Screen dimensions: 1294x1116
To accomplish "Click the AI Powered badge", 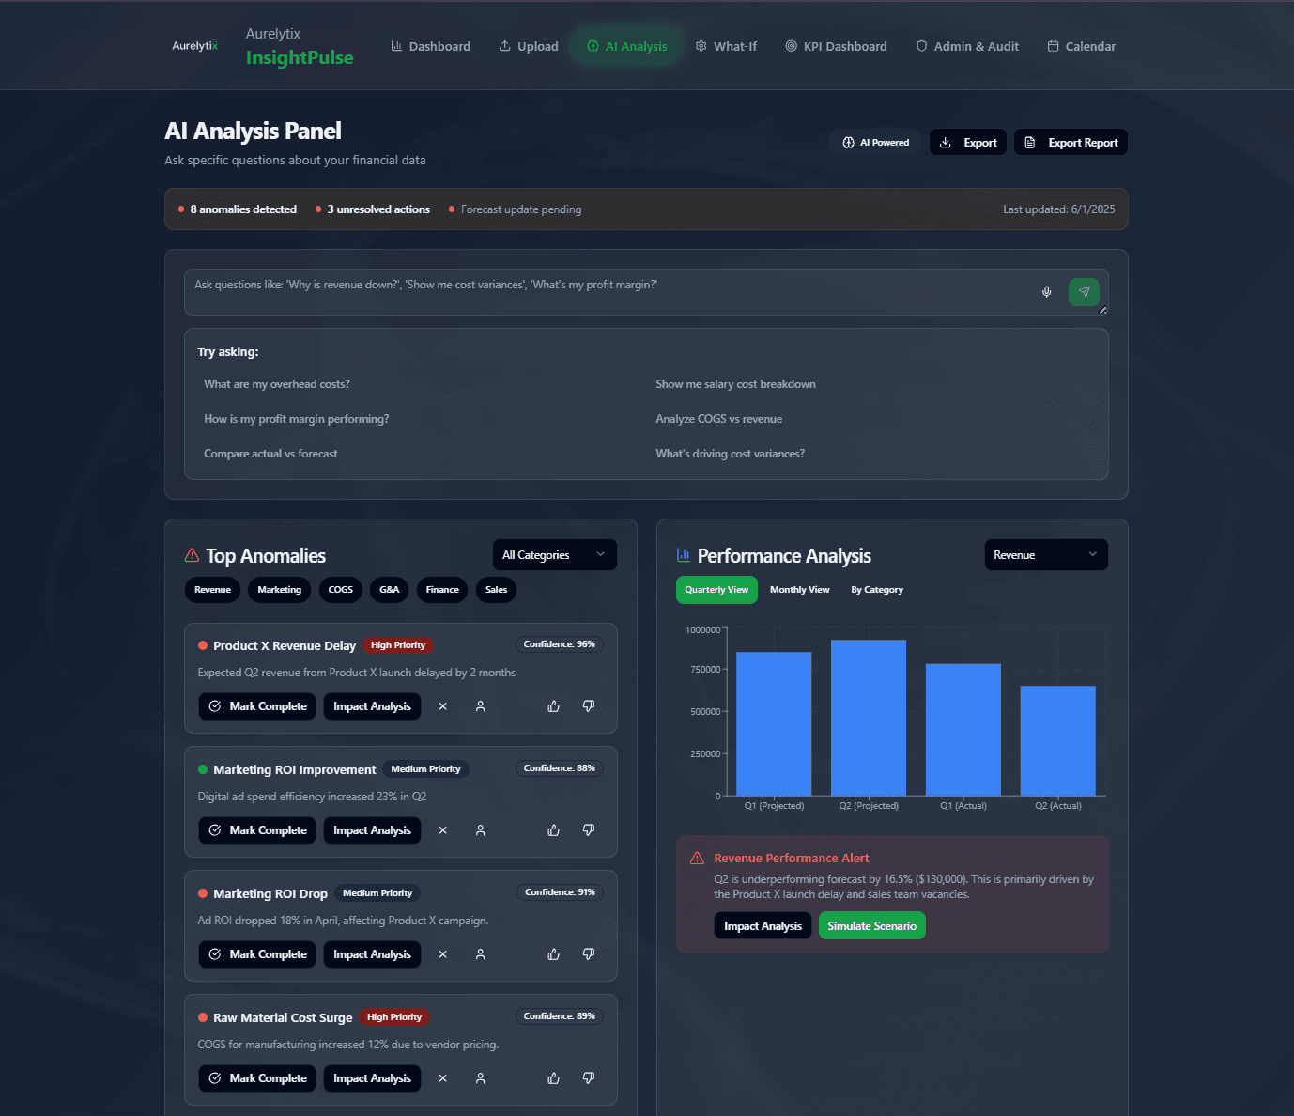I will [874, 142].
